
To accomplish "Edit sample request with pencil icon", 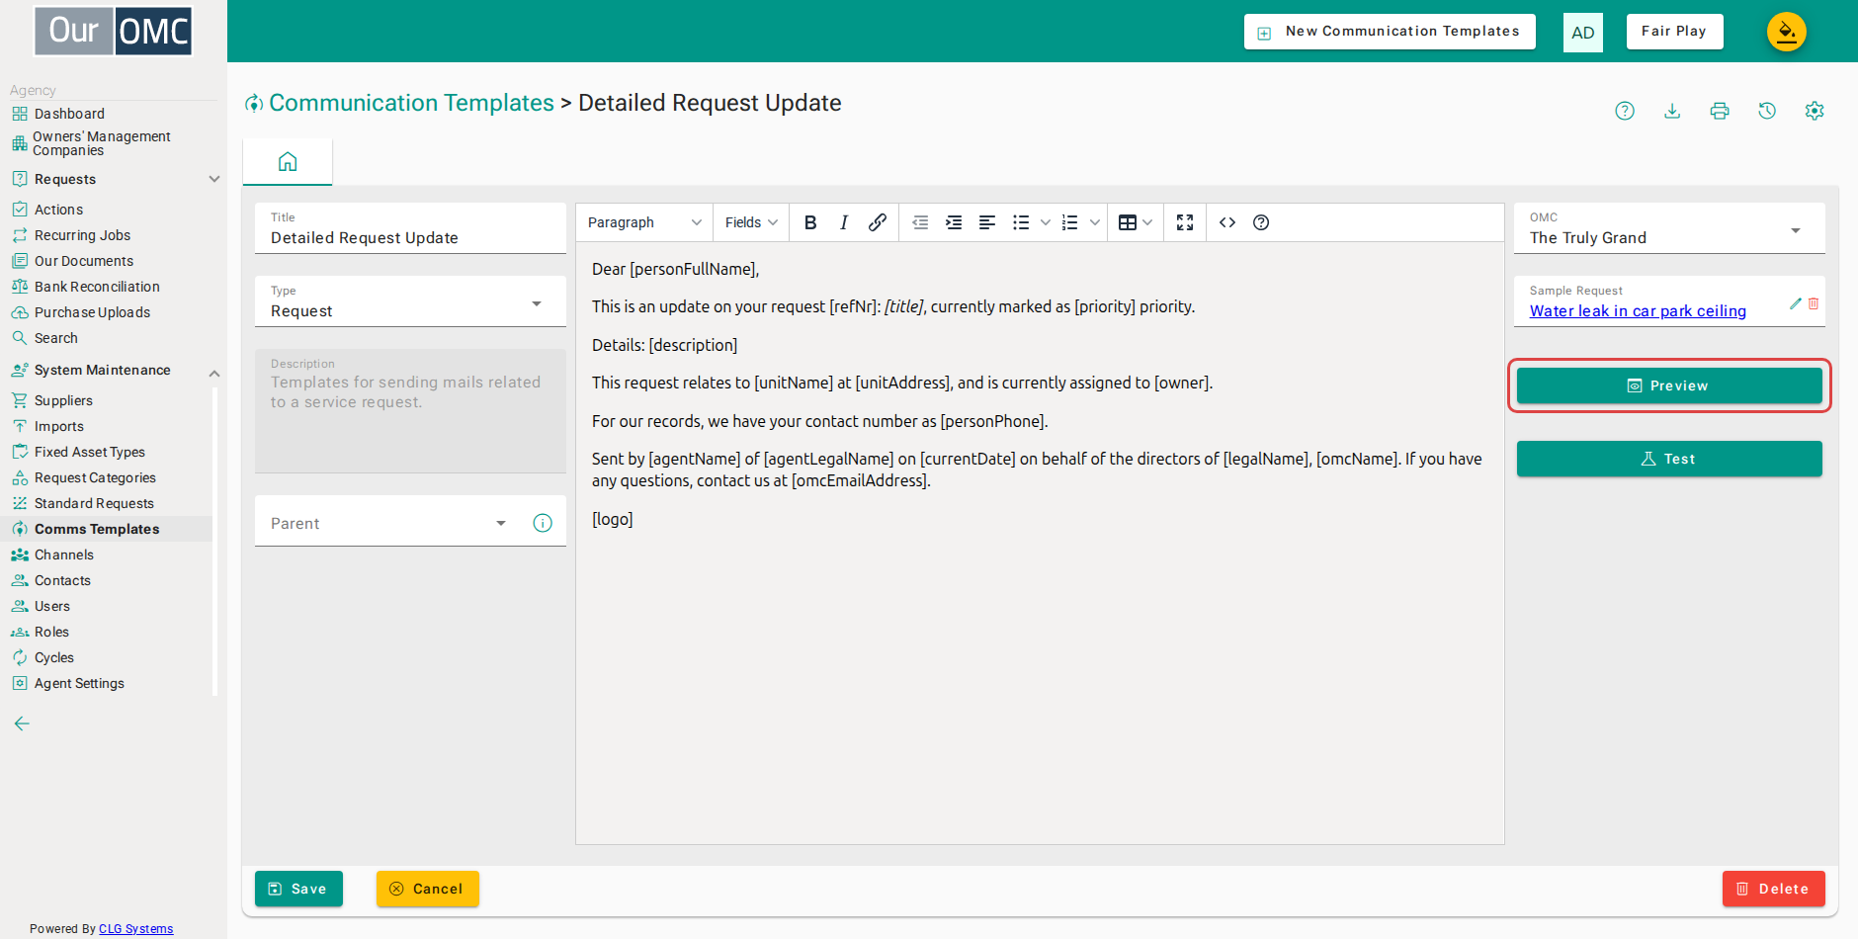I will (1796, 303).
